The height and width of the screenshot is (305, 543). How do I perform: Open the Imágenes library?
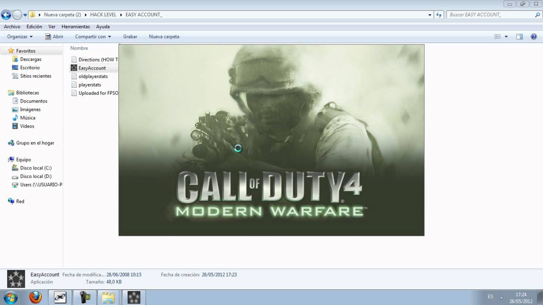(x=30, y=110)
